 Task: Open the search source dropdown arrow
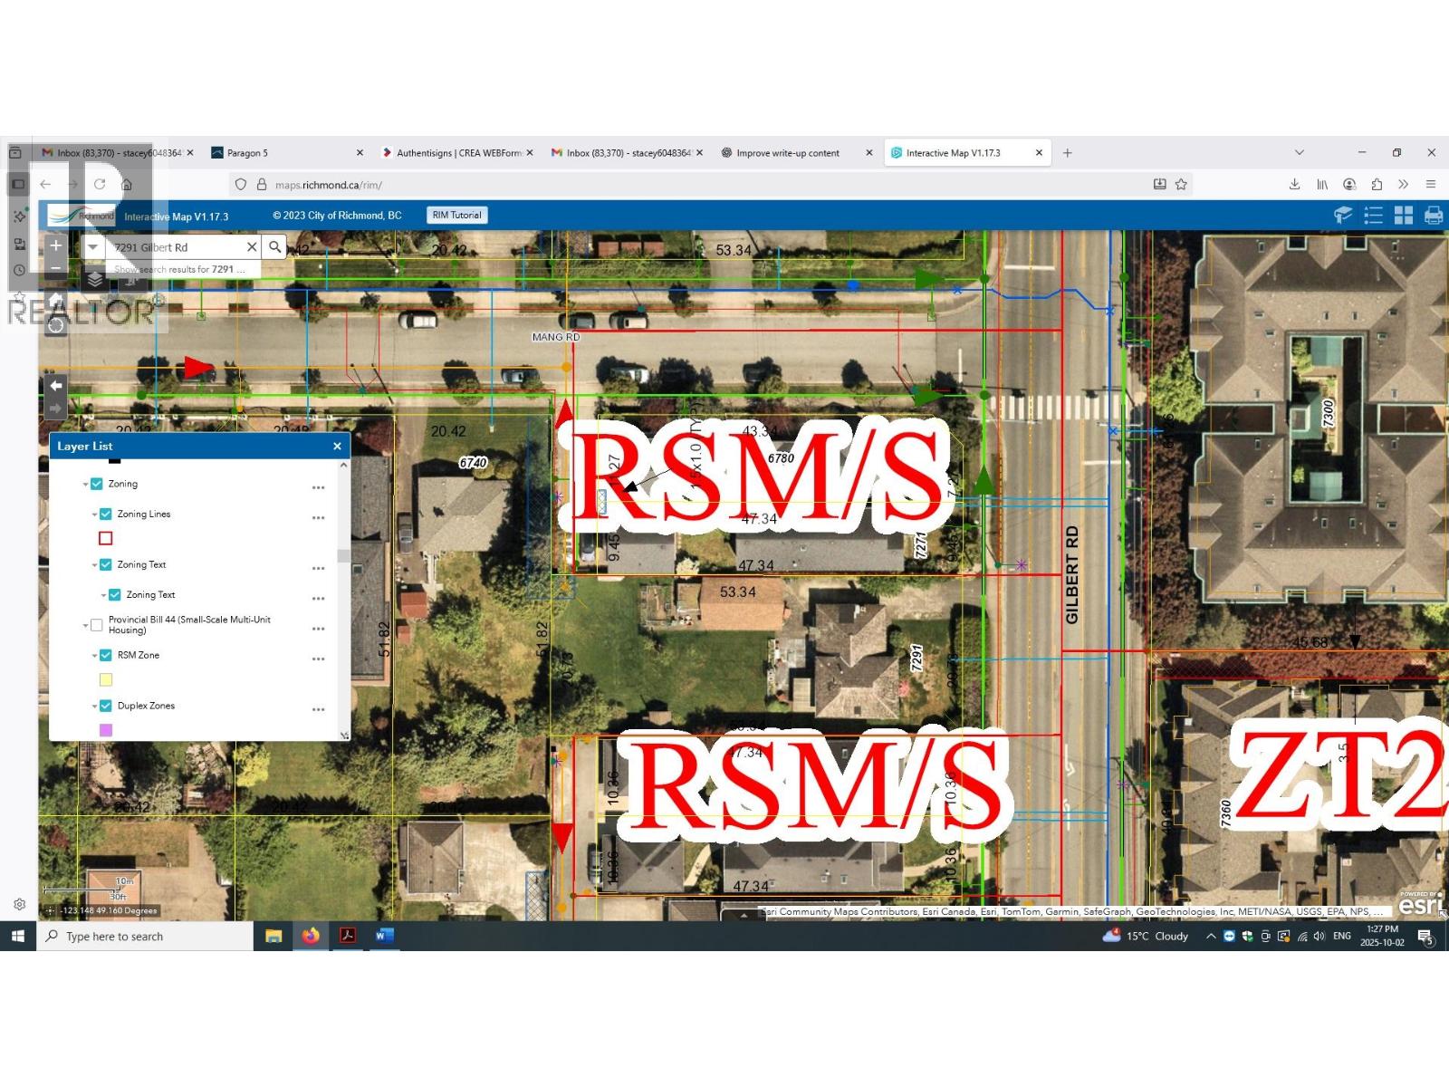tap(93, 246)
